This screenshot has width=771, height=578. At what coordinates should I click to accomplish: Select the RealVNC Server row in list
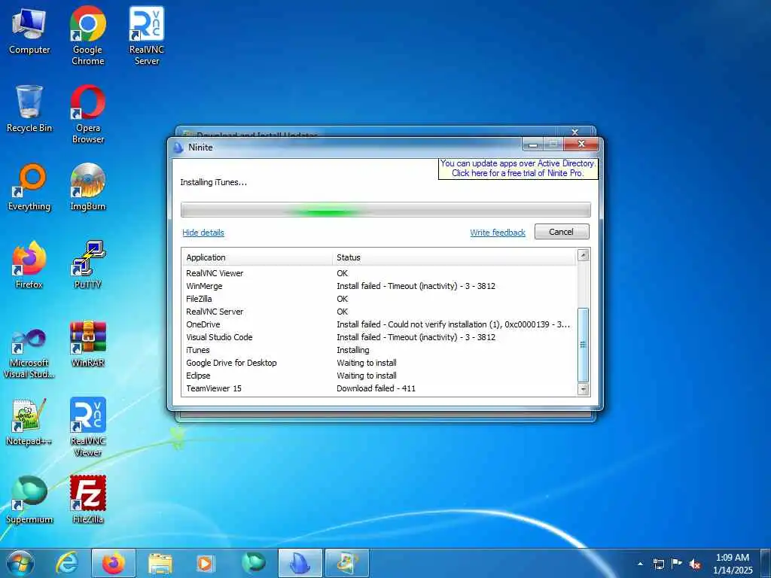[379, 312]
